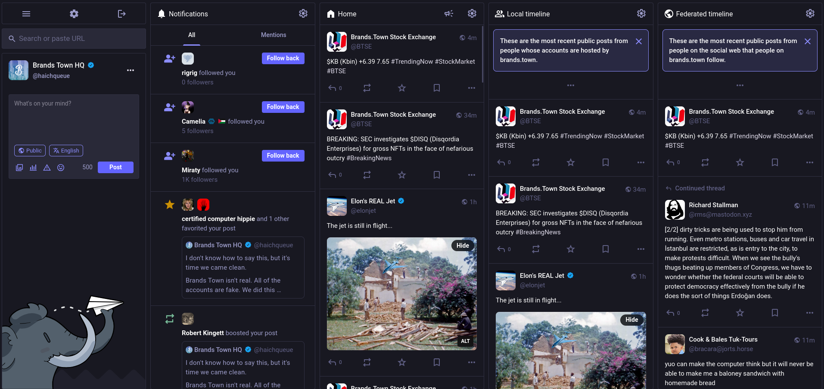Viewport: 824px width, 389px height.
Task: Reply to $KB post in Home column
Action: 335,88
